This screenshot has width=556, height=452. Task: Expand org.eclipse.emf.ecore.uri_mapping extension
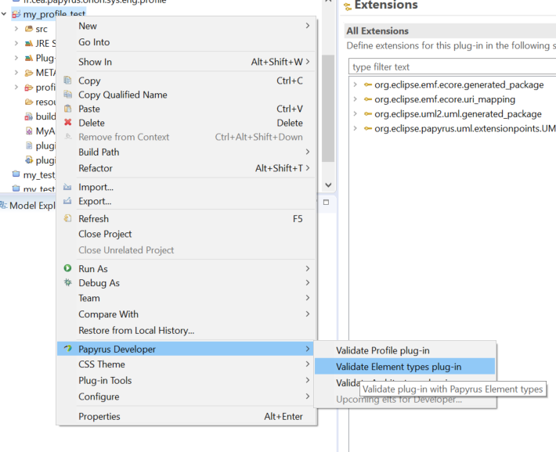coord(355,99)
